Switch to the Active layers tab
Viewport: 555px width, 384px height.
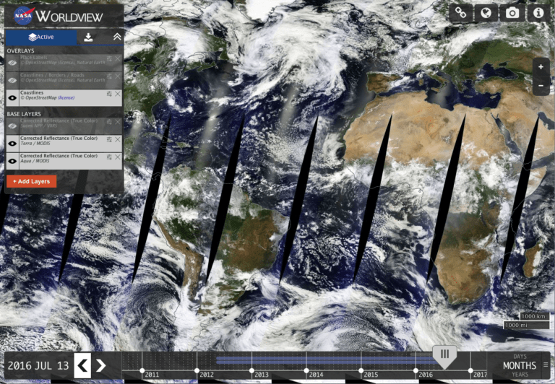pyautogui.click(x=41, y=37)
